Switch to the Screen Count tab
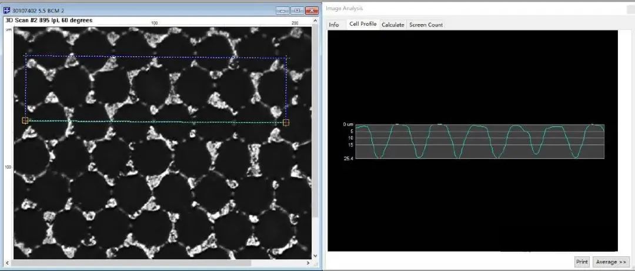Screen dimensions: 635x271 pos(426,25)
